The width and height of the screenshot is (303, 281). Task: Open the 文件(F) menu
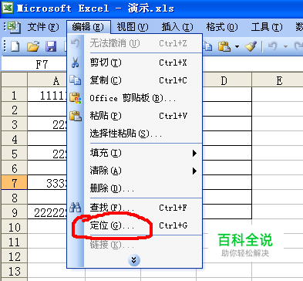[43, 27]
